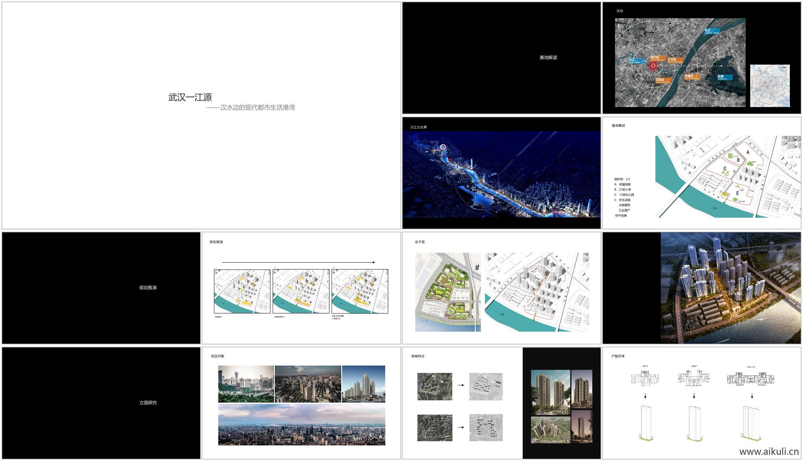This screenshot has width=803, height=461.
Task: Click the www.aikuli.cn watermark link
Action: pyautogui.click(x=769, y=452)
